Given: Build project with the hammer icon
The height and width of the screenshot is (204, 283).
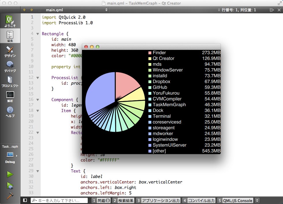Looking at the screenshot, I should 10,196.
